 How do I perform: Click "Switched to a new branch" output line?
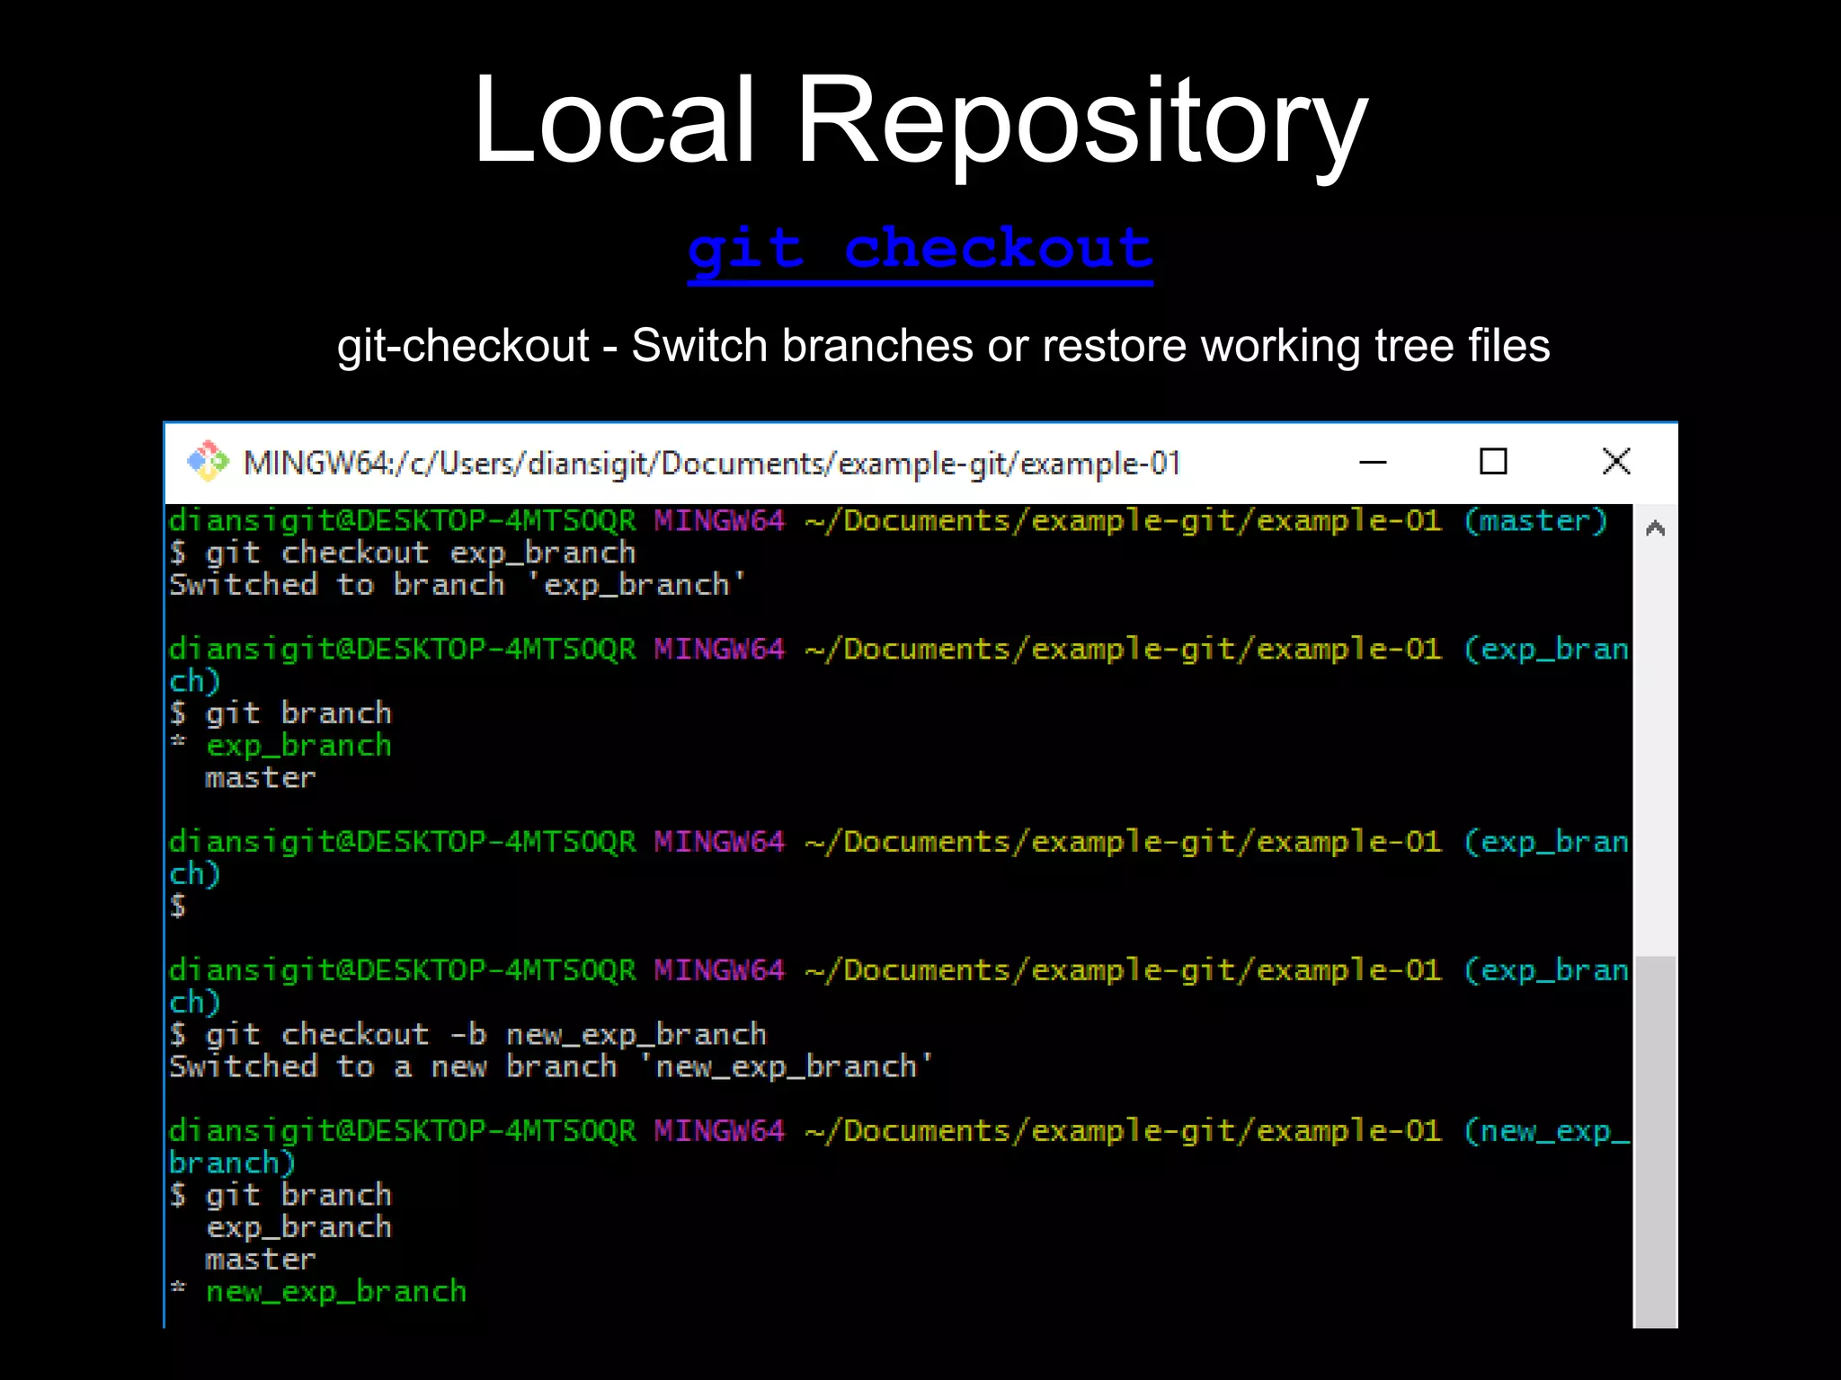click(x=551, y=1067)
